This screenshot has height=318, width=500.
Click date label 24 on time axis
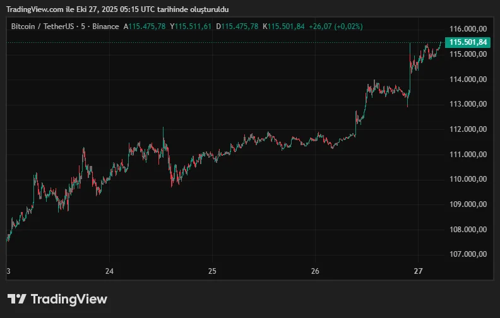coord(109,272)
